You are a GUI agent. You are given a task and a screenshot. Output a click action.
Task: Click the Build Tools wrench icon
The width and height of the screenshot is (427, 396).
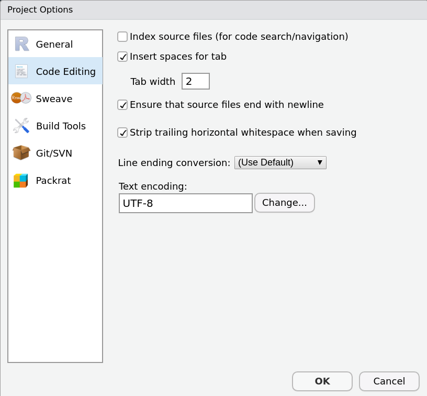21,126
